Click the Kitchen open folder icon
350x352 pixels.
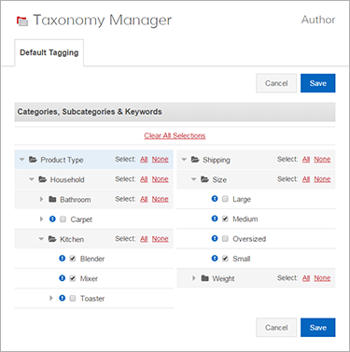click(52, 239)
